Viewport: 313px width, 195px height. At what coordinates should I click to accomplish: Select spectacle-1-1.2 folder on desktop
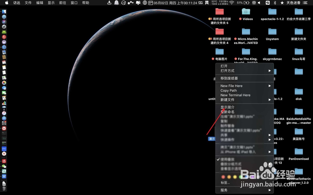272,12
